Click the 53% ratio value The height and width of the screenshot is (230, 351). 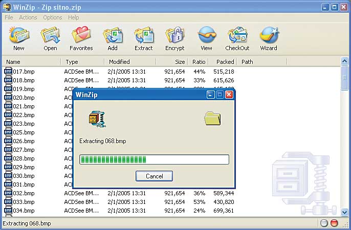pyautogui.click(x=199, y=202)
